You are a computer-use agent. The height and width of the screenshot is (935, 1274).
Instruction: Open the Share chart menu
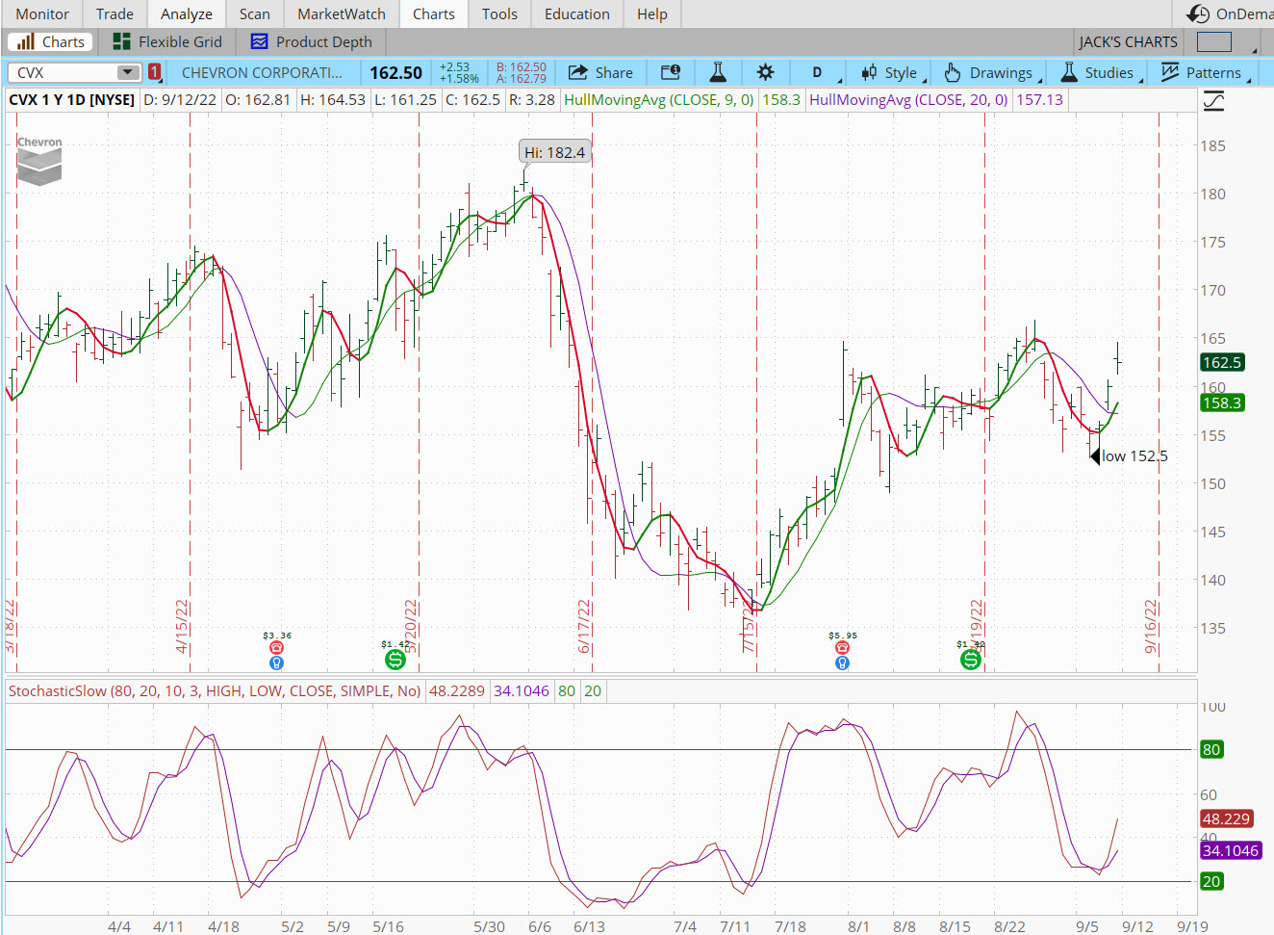(x=600, y=72)
